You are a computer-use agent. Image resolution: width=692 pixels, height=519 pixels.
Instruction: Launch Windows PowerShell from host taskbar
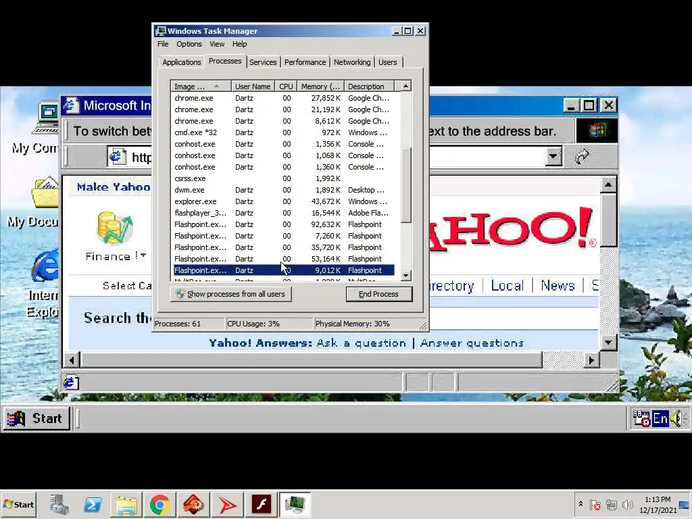coord(93,504)
